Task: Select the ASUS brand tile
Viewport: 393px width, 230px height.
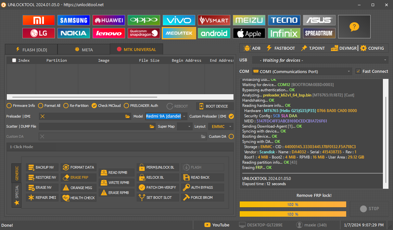Action: click(x=319, y=20)
